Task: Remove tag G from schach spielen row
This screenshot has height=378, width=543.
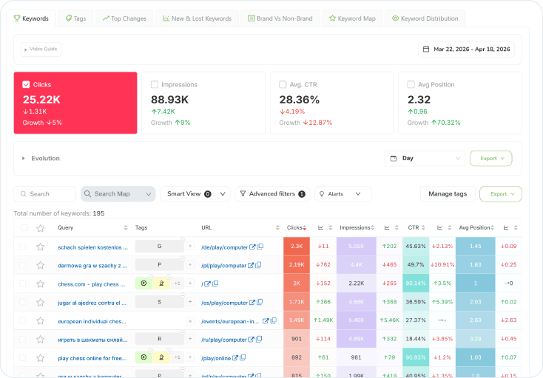Action: point(183,240)
